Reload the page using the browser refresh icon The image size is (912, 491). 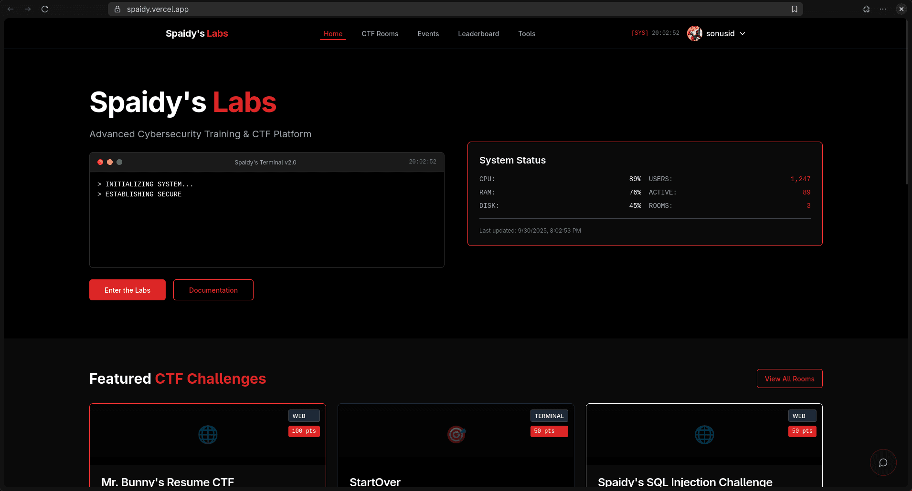[45, 9]
